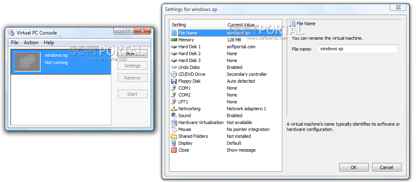The width and height of the screenshot is (416, 182).
Task: Click the File name text field
Action: click(x=357, y=49)
